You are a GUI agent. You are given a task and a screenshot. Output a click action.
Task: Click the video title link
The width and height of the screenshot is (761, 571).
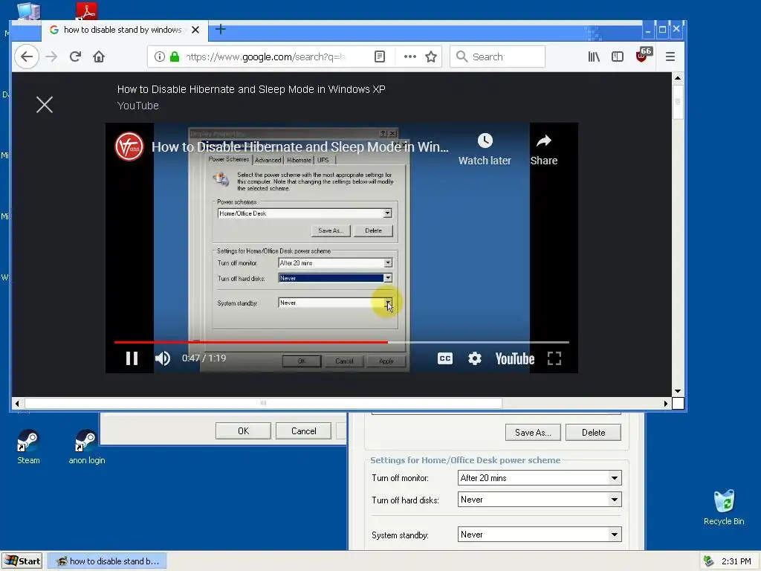(300, 146)
